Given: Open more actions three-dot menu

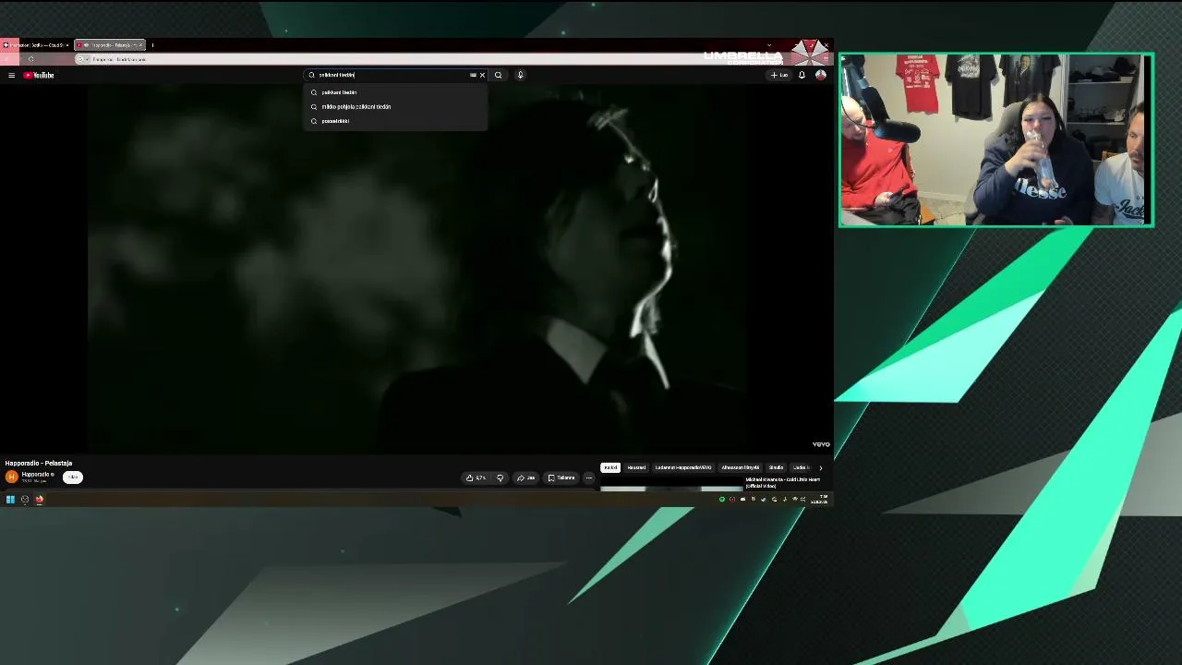Looking at the screenshot, I should pos(588,478).
